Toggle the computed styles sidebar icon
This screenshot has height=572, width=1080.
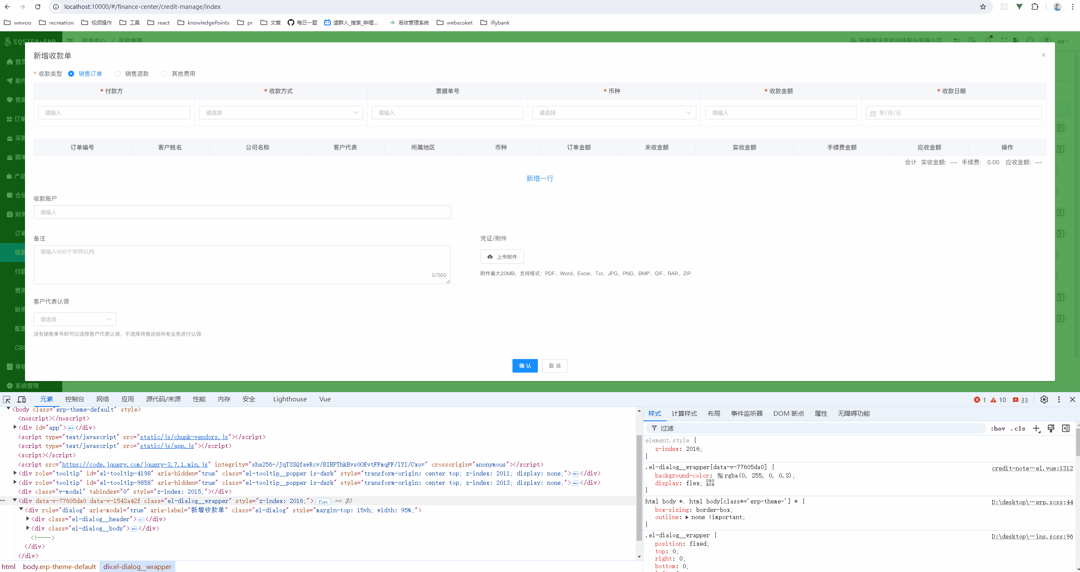(x=1066, y=428)
